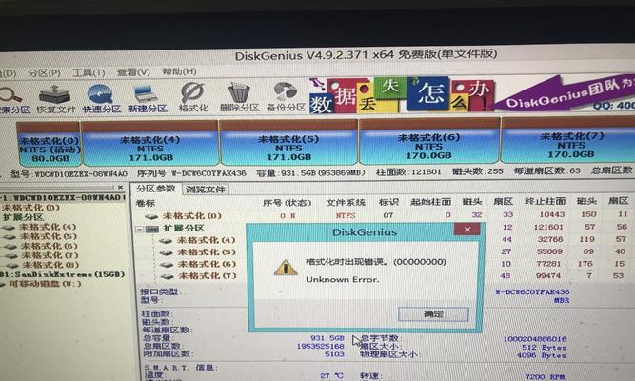The width and height of the screenshot is (635, 381).
Task: Open the 帮助(H) menu
Action: tap(179, 71)
